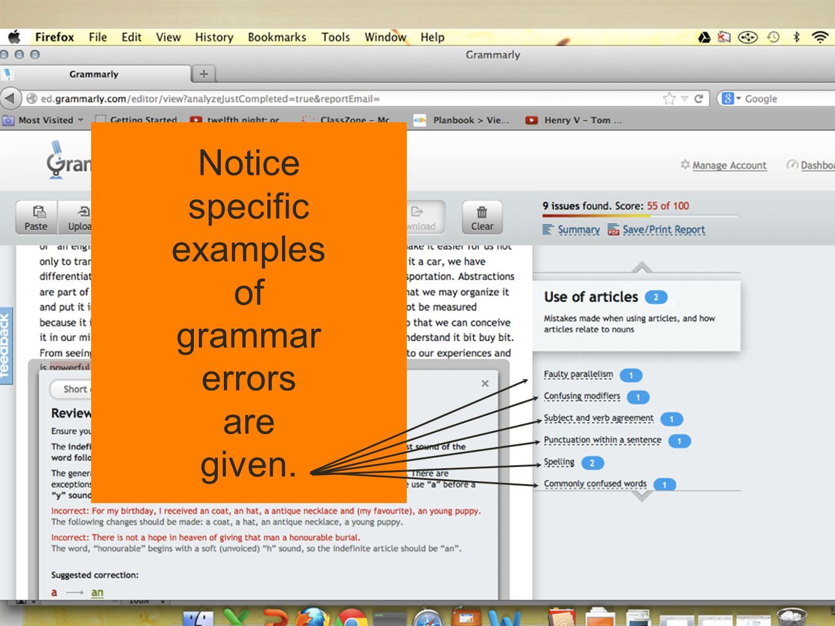
Task: Bookmark this page with star icon
Action: pyautogui.click(x=669, y=98)
